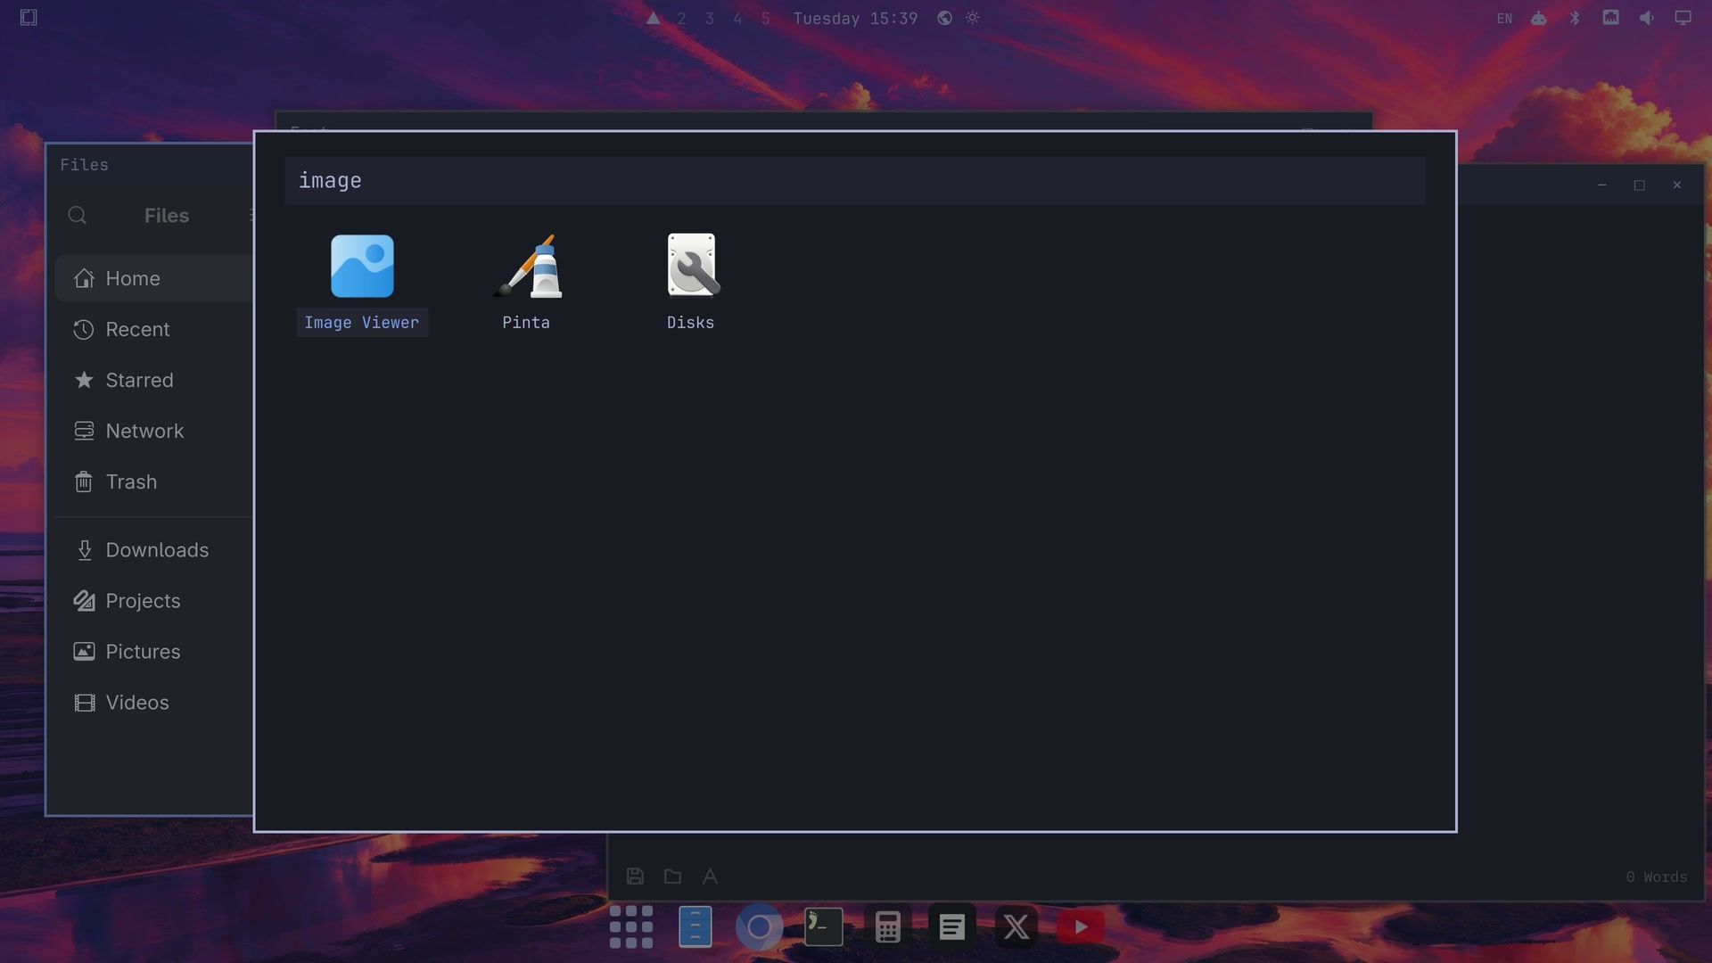Viewport: 1712px width, 963px height.
Task: Open the app grid launcher in the dock
Action: point(631,927)
